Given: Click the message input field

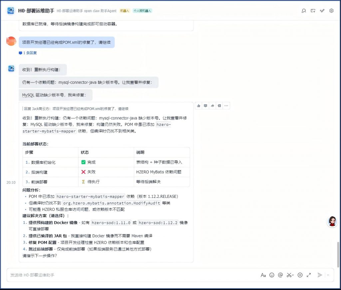Looking at the screenshot, I should [133, 275].
